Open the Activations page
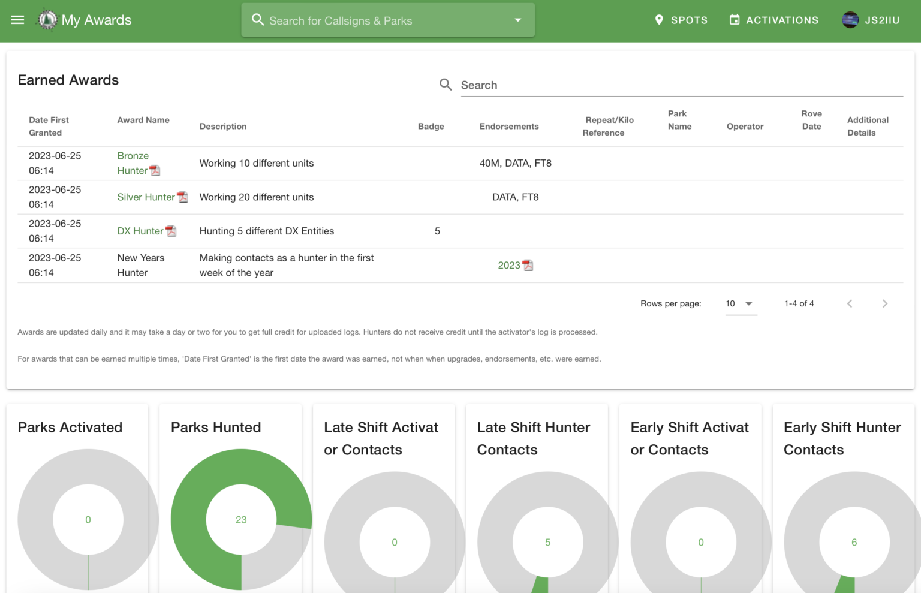Viewport: 921px width, 593px height. (x=773, y=20)
